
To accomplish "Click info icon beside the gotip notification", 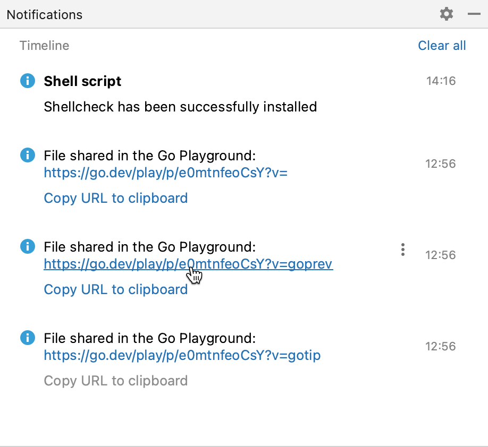I will 27,338.
